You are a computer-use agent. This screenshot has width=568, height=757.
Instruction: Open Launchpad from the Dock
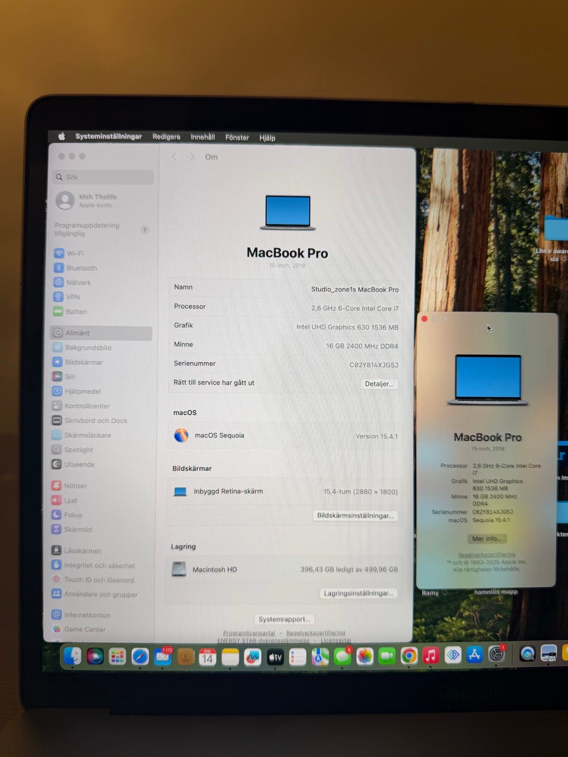(118, 656)
